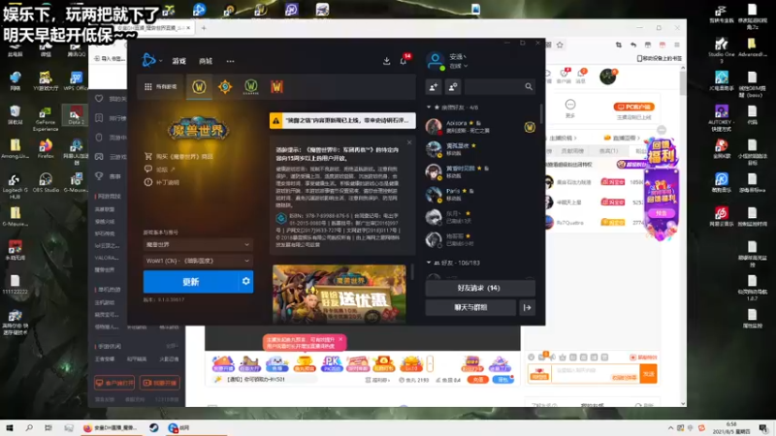Select friend Apixora in favorites list

[480, 127]
